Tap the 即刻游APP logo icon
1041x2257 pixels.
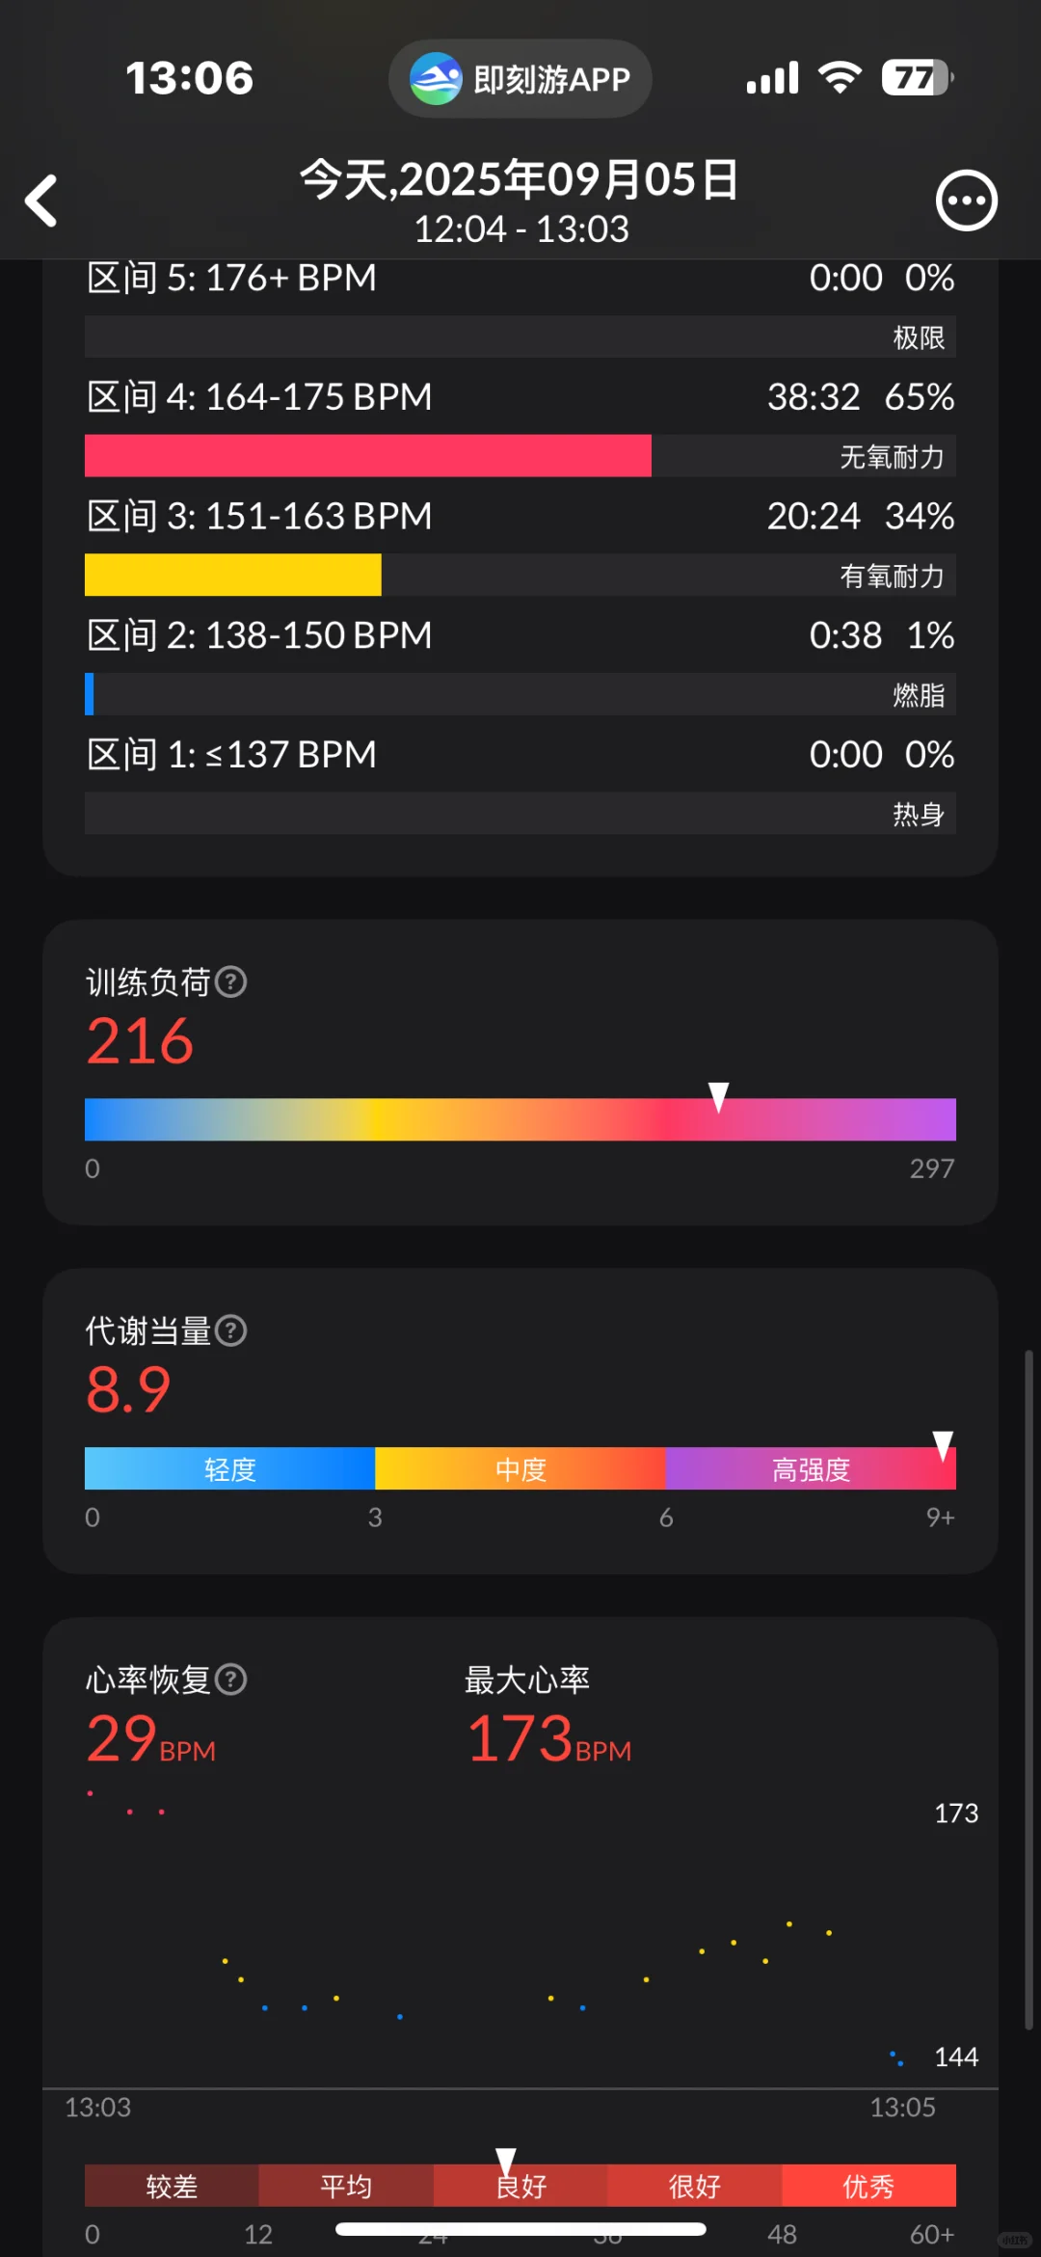(x=436, y=79)
